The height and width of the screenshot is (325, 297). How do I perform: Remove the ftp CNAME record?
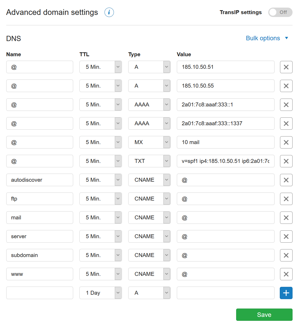coord(286,199)
